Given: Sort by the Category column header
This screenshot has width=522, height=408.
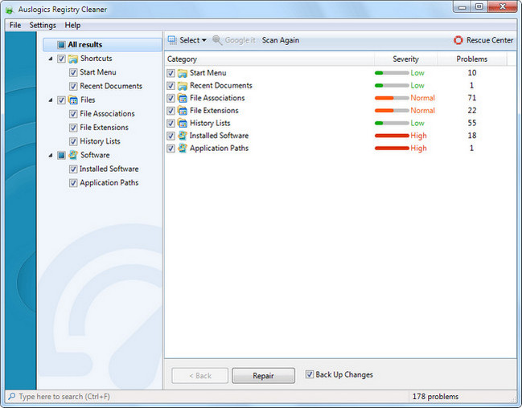Looking at the screenshot, I should click(269, 59).
